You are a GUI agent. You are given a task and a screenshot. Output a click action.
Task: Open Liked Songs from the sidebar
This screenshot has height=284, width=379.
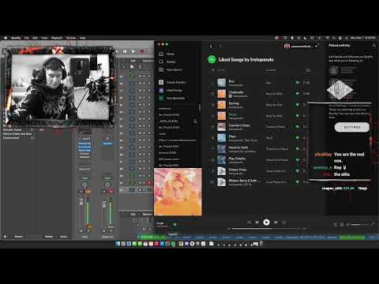coord(171,90)
